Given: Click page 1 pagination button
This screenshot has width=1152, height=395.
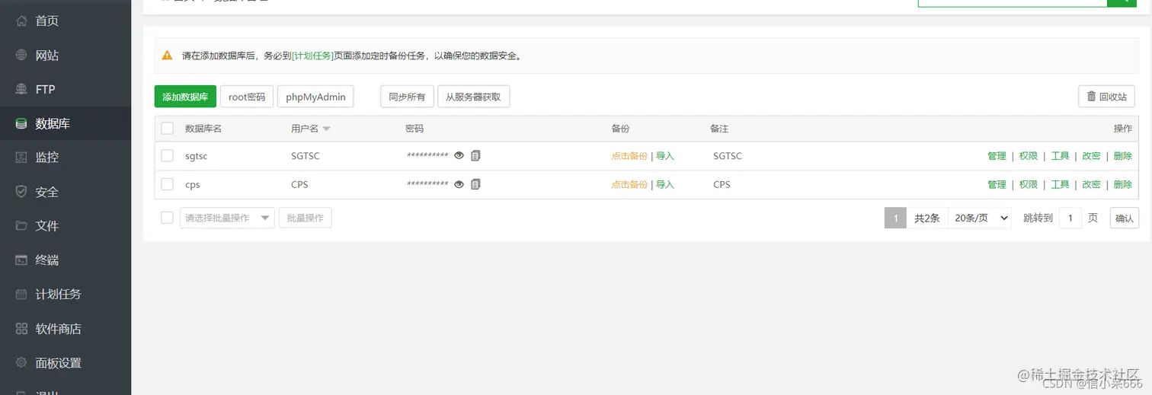Looking at the screenshot, I should tap(895, 218).
